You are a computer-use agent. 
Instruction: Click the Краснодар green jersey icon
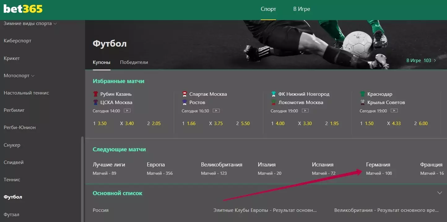tap(362, 94)
